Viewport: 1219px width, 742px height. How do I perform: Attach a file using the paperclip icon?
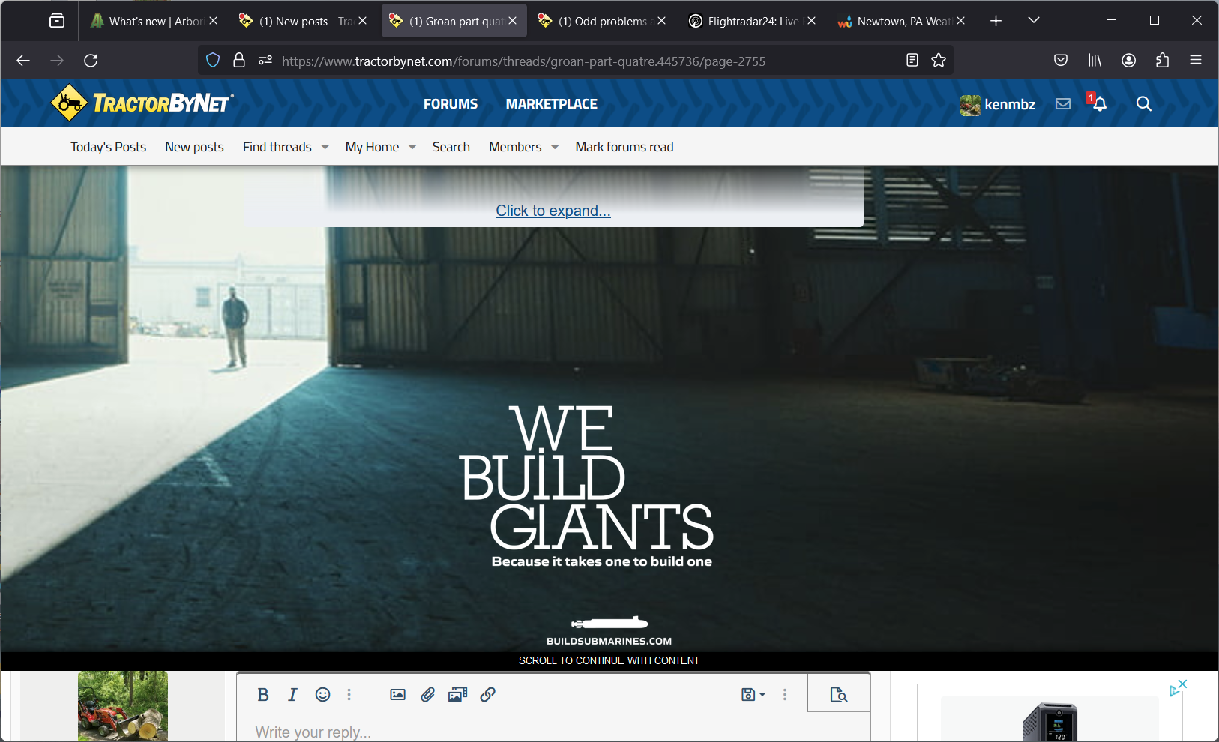(x=427, y=695)
